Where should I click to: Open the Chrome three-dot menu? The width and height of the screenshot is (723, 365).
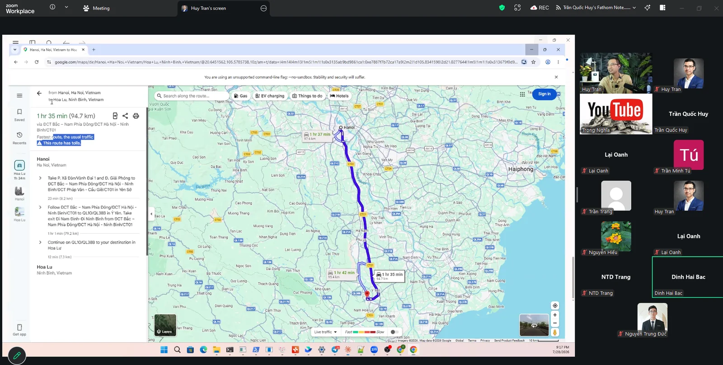click(558, 62)
